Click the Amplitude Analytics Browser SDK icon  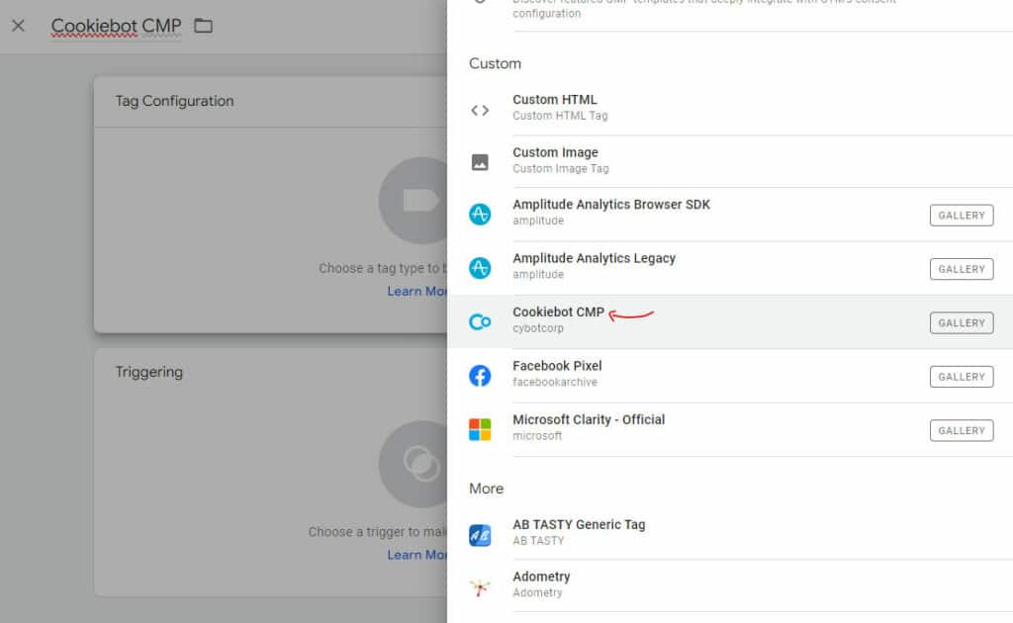[480, 215]
